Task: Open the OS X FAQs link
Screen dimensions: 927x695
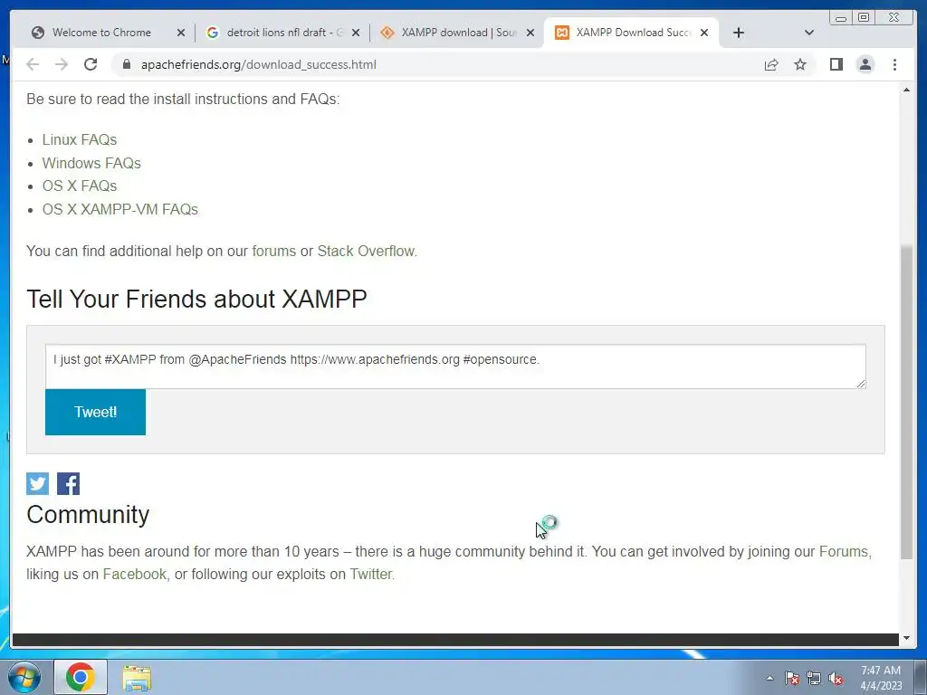Action: click(x=80, y=186)
